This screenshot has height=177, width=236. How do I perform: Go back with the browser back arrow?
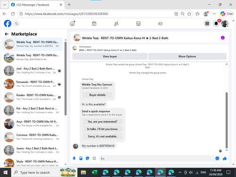pyautogui.click(x=5, y=14)
